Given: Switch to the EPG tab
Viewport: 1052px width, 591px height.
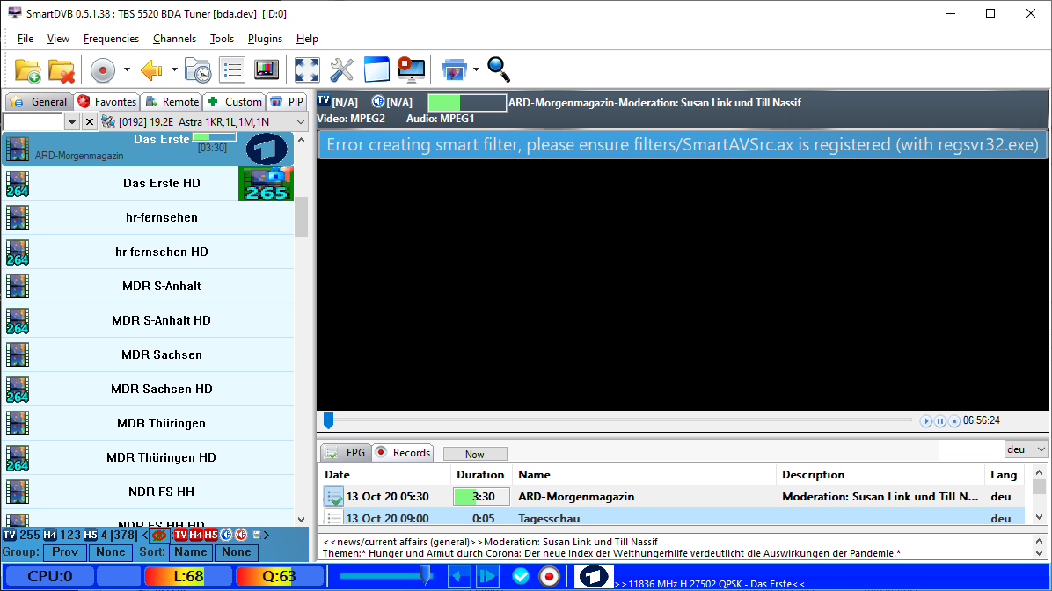Looking at the screenshot, I should [346, 453].
